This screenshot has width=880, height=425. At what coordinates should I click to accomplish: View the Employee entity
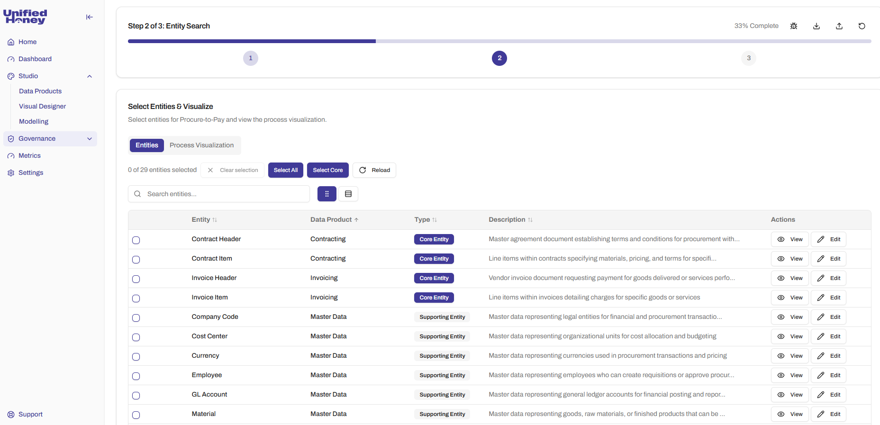click(789, 375)
